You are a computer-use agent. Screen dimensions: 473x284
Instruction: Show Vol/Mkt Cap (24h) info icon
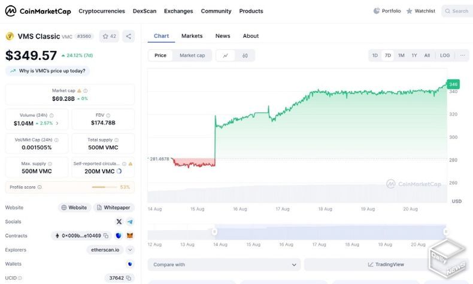56,140
